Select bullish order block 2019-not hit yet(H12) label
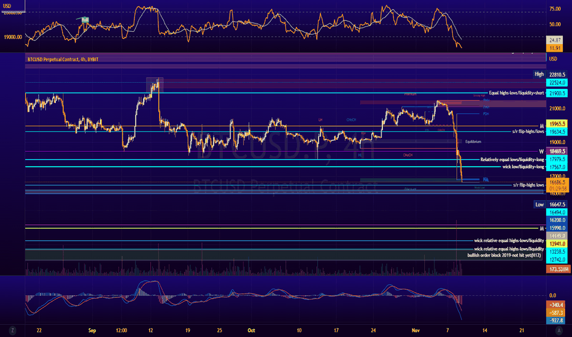The width and height of the screenshot is (572, 337). coord(504,256)
